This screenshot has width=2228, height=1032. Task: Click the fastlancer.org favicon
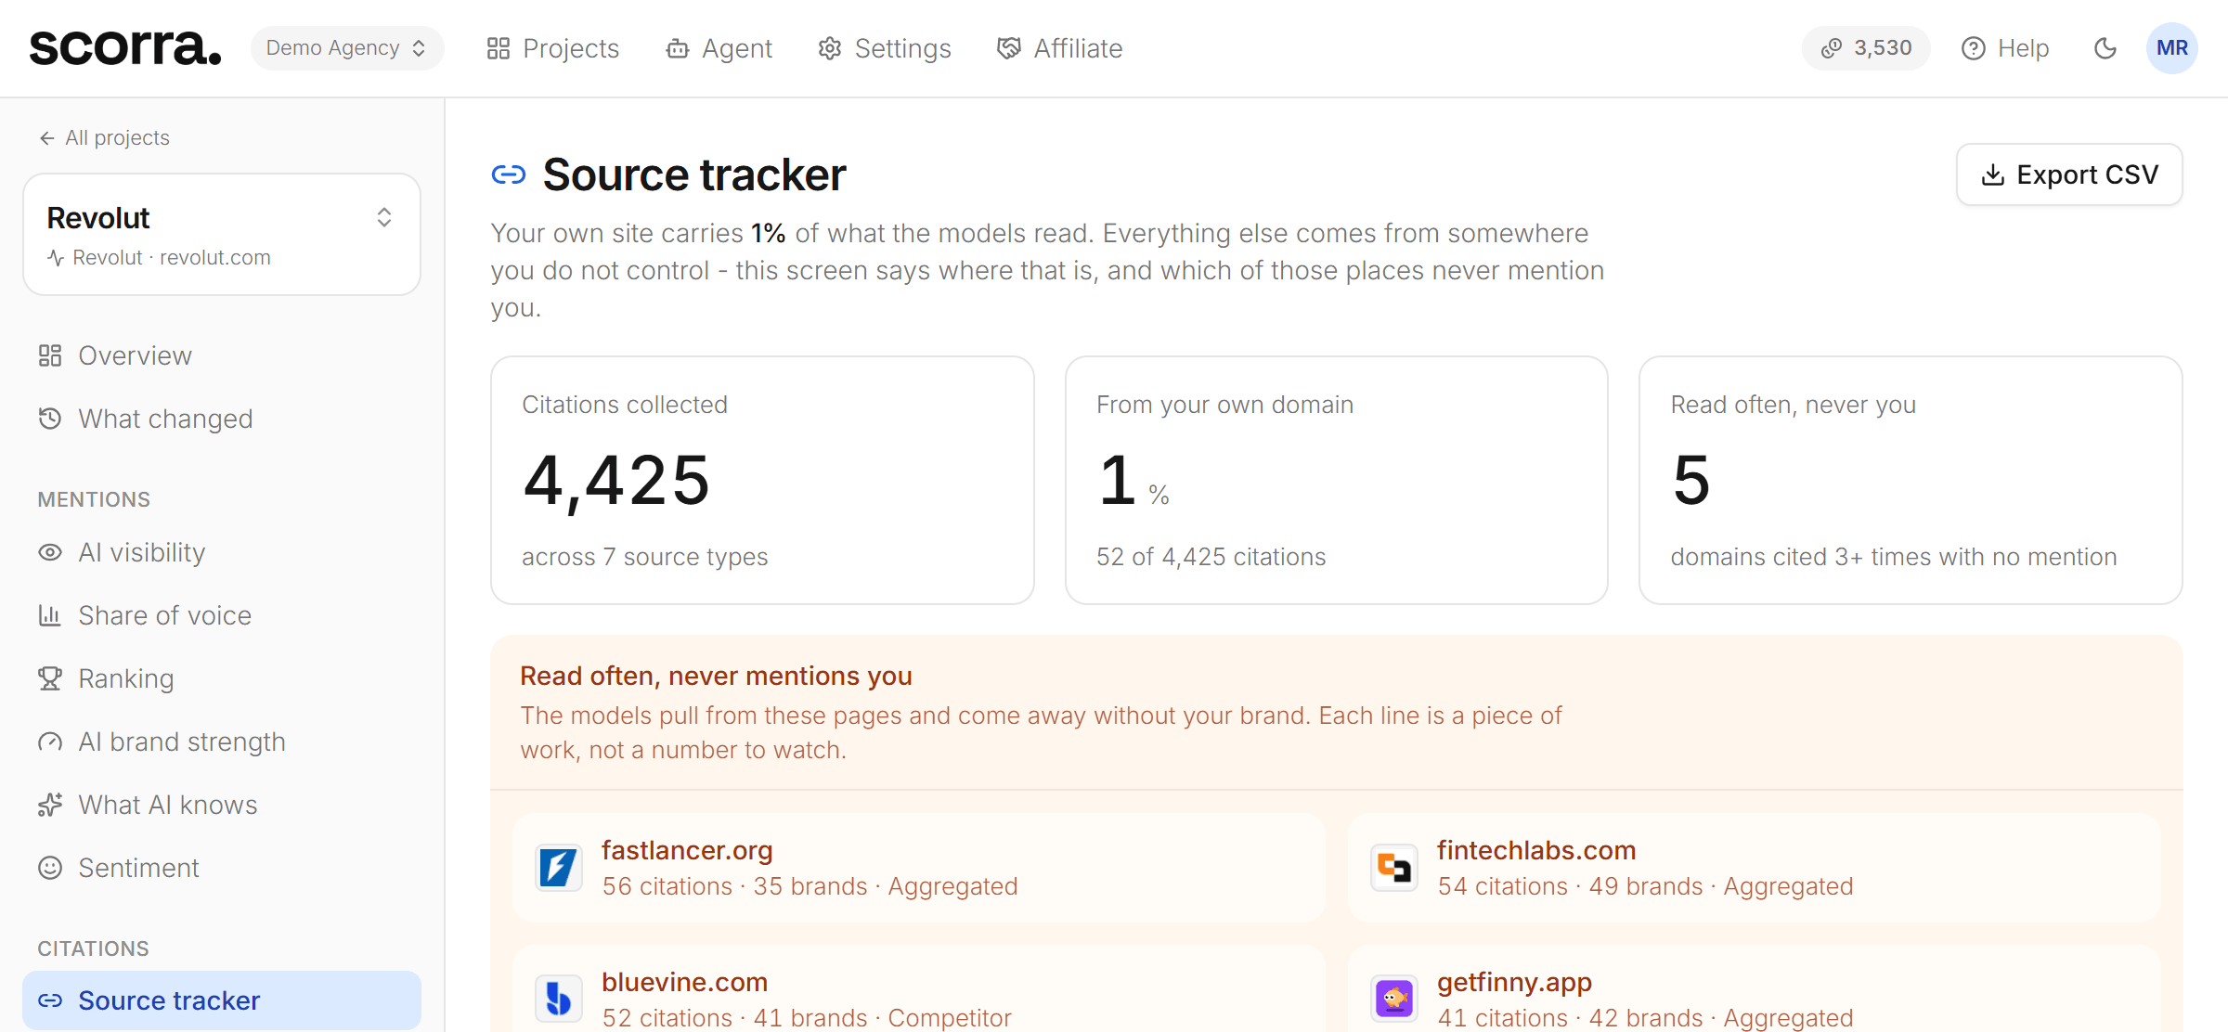pos(559,868)
